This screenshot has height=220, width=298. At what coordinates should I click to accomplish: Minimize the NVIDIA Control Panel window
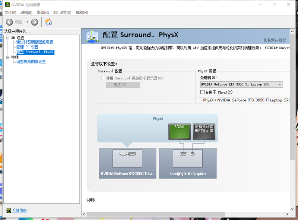(260, 5)
